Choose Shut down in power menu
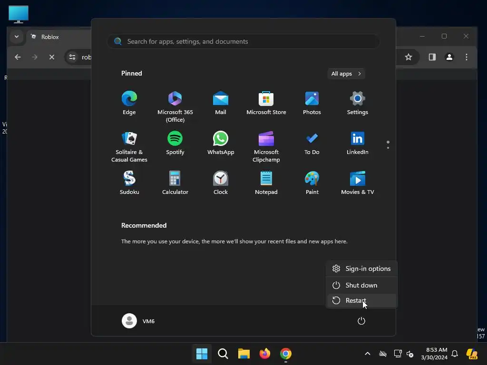Screen dimensions: 487x365 pyautogui.click(x=361, y=285)
